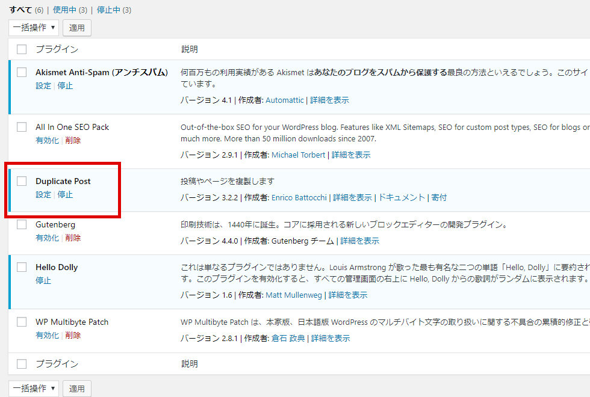Mark the Hello Dolly plugin checkbox

(x=22, y=267)
